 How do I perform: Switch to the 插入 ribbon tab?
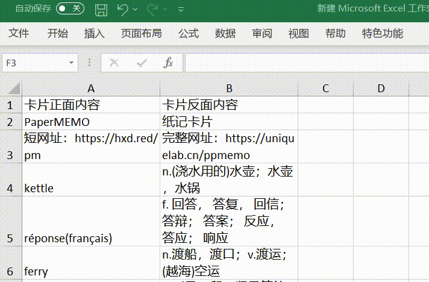95,33
